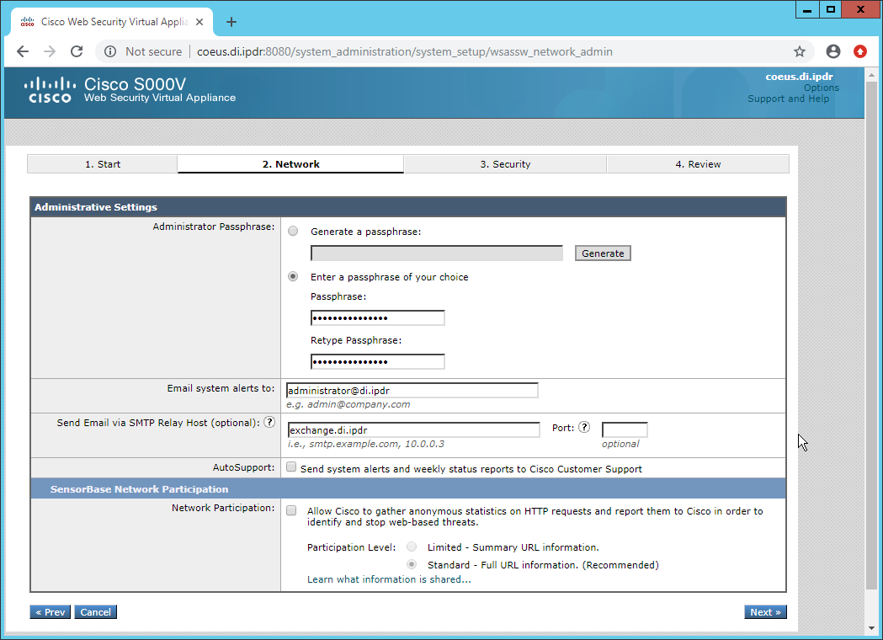The image size is (883, 640).
Task: Jump to the 3. Security step
Action: tap(505, 164)
